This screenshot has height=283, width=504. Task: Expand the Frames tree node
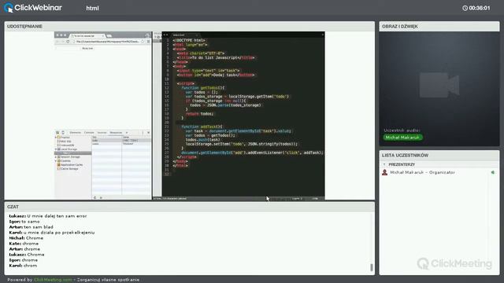56,138
